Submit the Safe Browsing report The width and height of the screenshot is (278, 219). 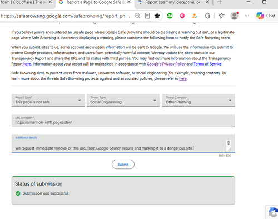coord(123,165)
